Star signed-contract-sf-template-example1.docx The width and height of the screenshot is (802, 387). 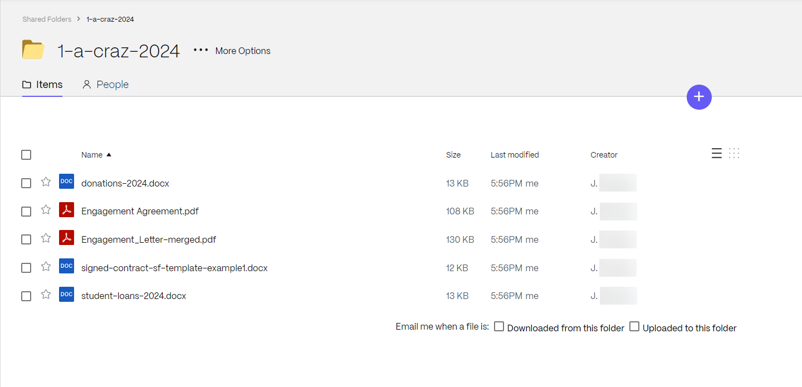click(46, 266)
